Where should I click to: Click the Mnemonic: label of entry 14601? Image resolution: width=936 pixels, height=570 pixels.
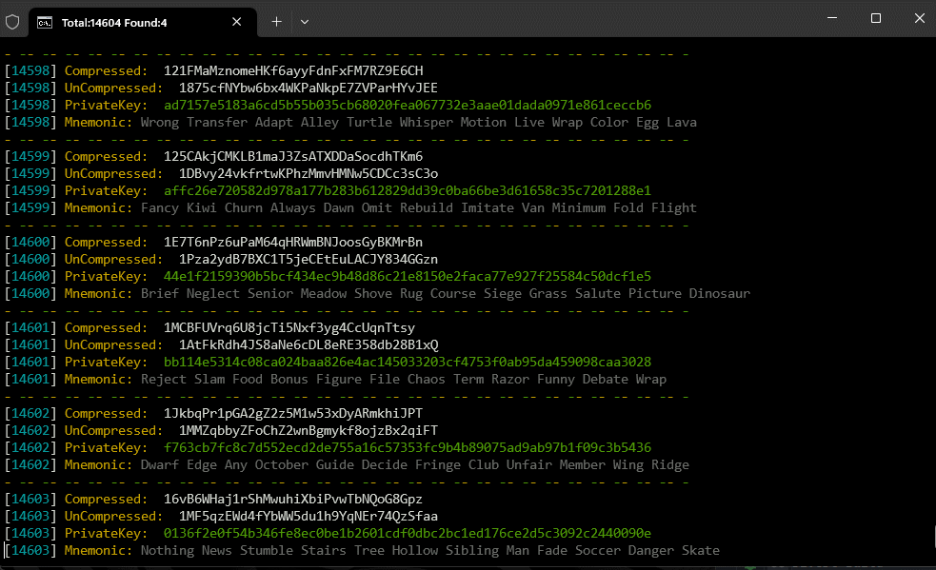98,380
